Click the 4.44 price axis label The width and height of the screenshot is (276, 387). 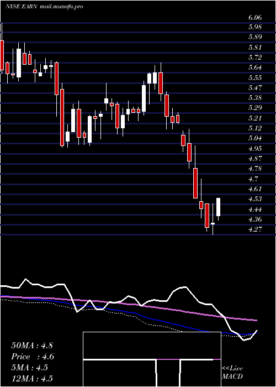(255, 209)
